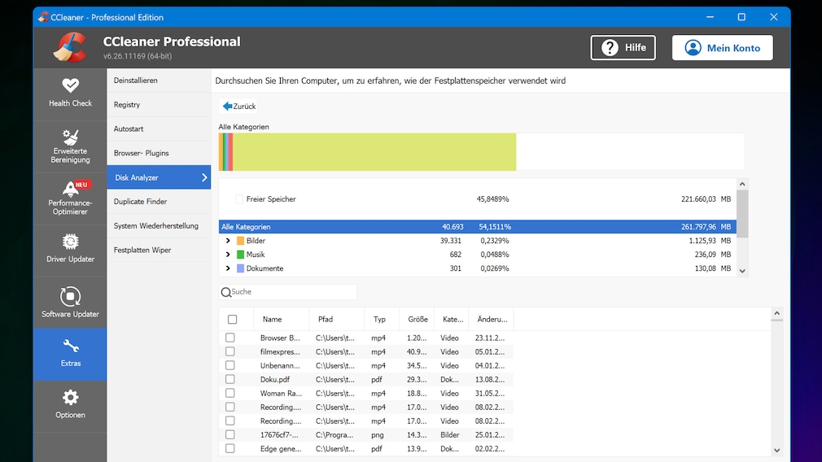
Task: Sort by Kate... column header
Action: coord(452,319)
